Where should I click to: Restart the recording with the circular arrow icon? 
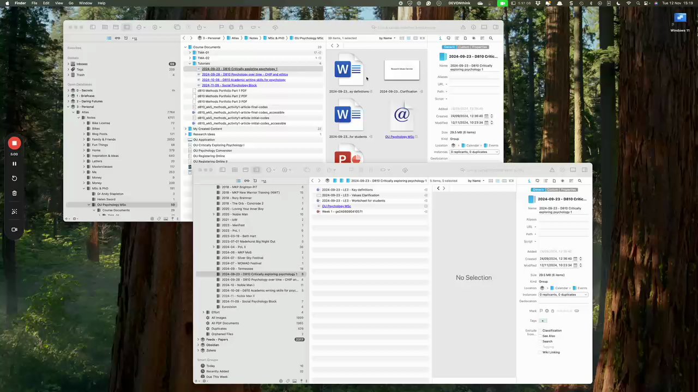pyautogui.click(x=14, y=178)
